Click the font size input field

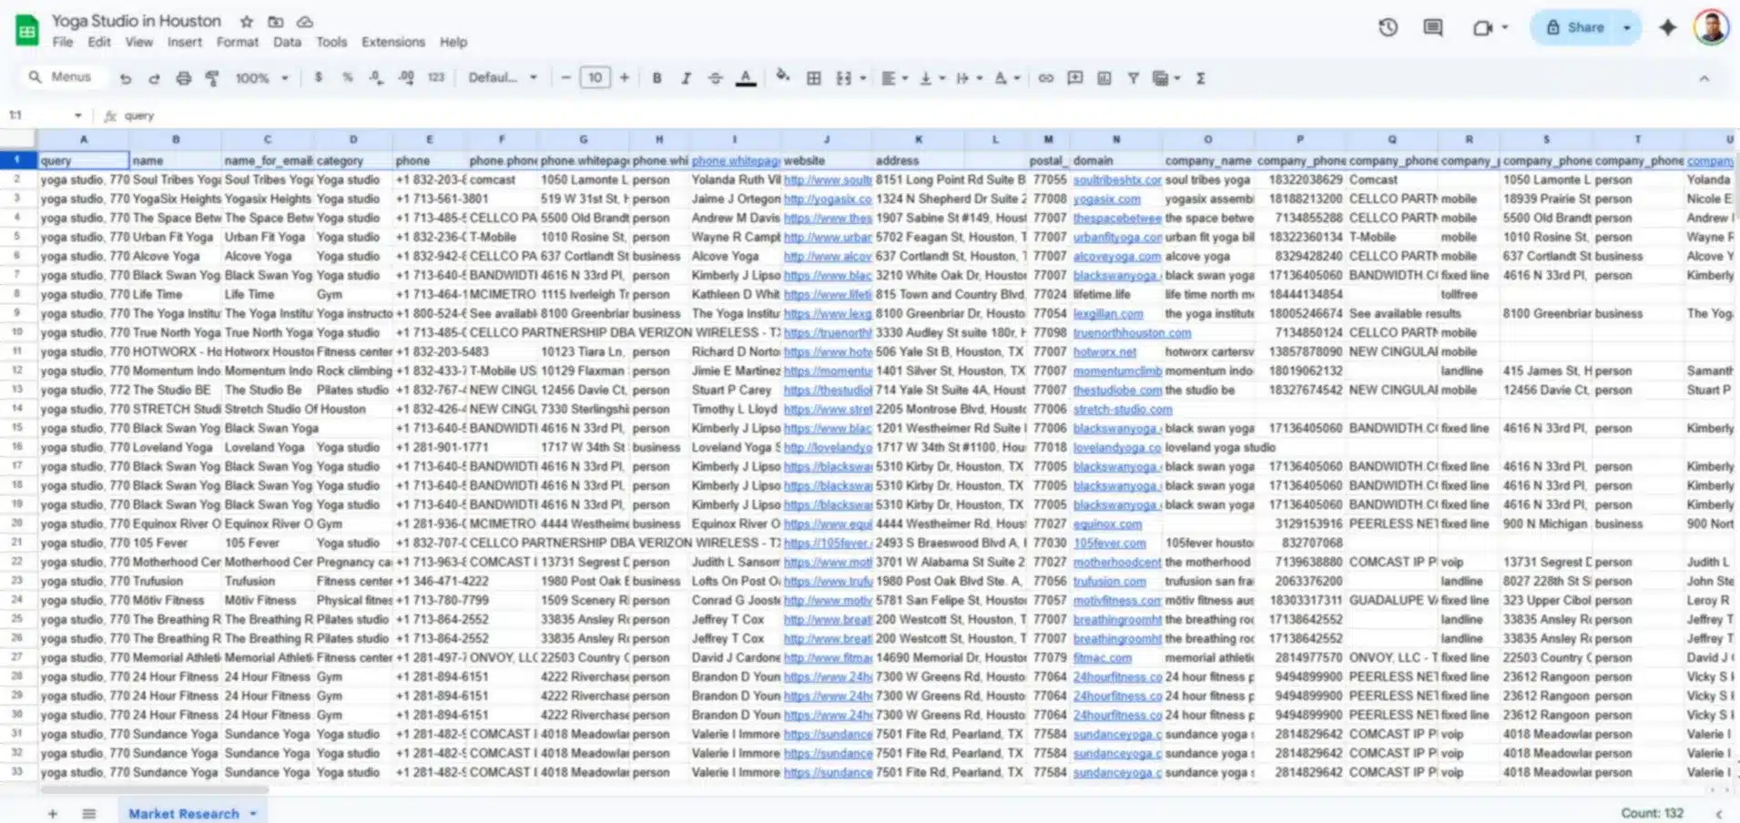[x=595, y=78]
